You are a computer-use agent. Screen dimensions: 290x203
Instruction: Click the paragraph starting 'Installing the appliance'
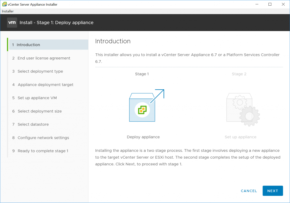tap(188, 157)
